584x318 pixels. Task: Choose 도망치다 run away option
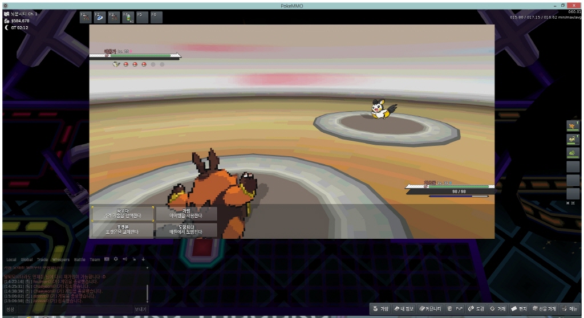coord(186,230)
